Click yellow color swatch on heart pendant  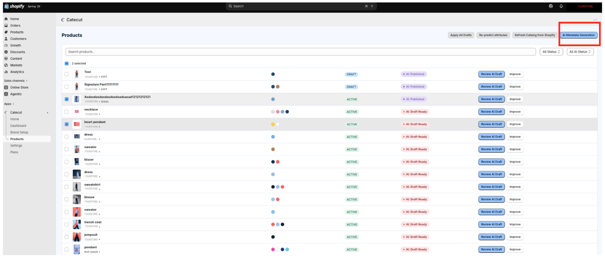pyautogui.click(x=273, y=124)
